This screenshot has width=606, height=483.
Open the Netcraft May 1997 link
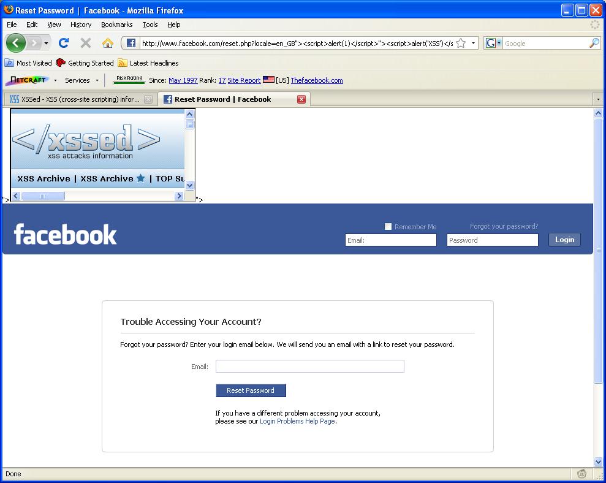point(183,80)
